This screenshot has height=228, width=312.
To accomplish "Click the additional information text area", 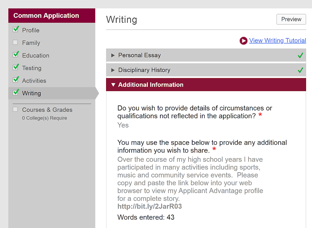I will [x=190, y=183].
